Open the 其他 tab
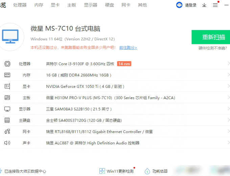The image size is (230, 176). [142, 5]
